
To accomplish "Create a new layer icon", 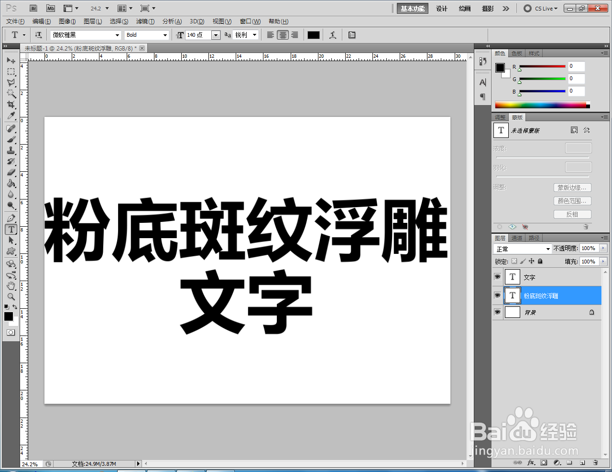I will (582, 462).
